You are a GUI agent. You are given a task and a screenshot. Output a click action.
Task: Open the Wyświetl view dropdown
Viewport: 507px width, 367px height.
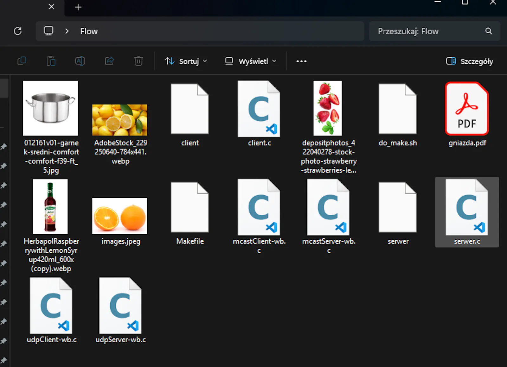tap(251, 61)
